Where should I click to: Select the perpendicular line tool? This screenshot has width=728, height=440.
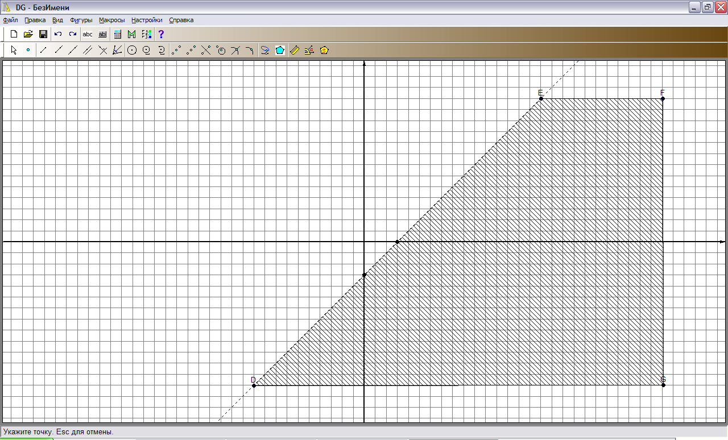[102, 50]
